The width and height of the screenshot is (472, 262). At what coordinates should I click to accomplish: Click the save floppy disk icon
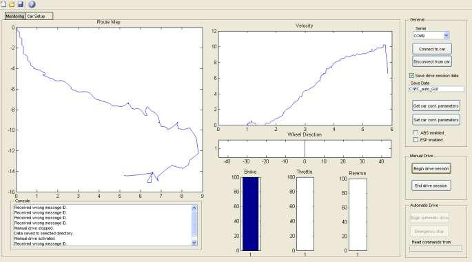click(x=21, y=4)
